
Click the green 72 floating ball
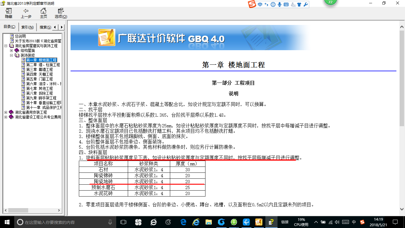[x=330, y=2]
